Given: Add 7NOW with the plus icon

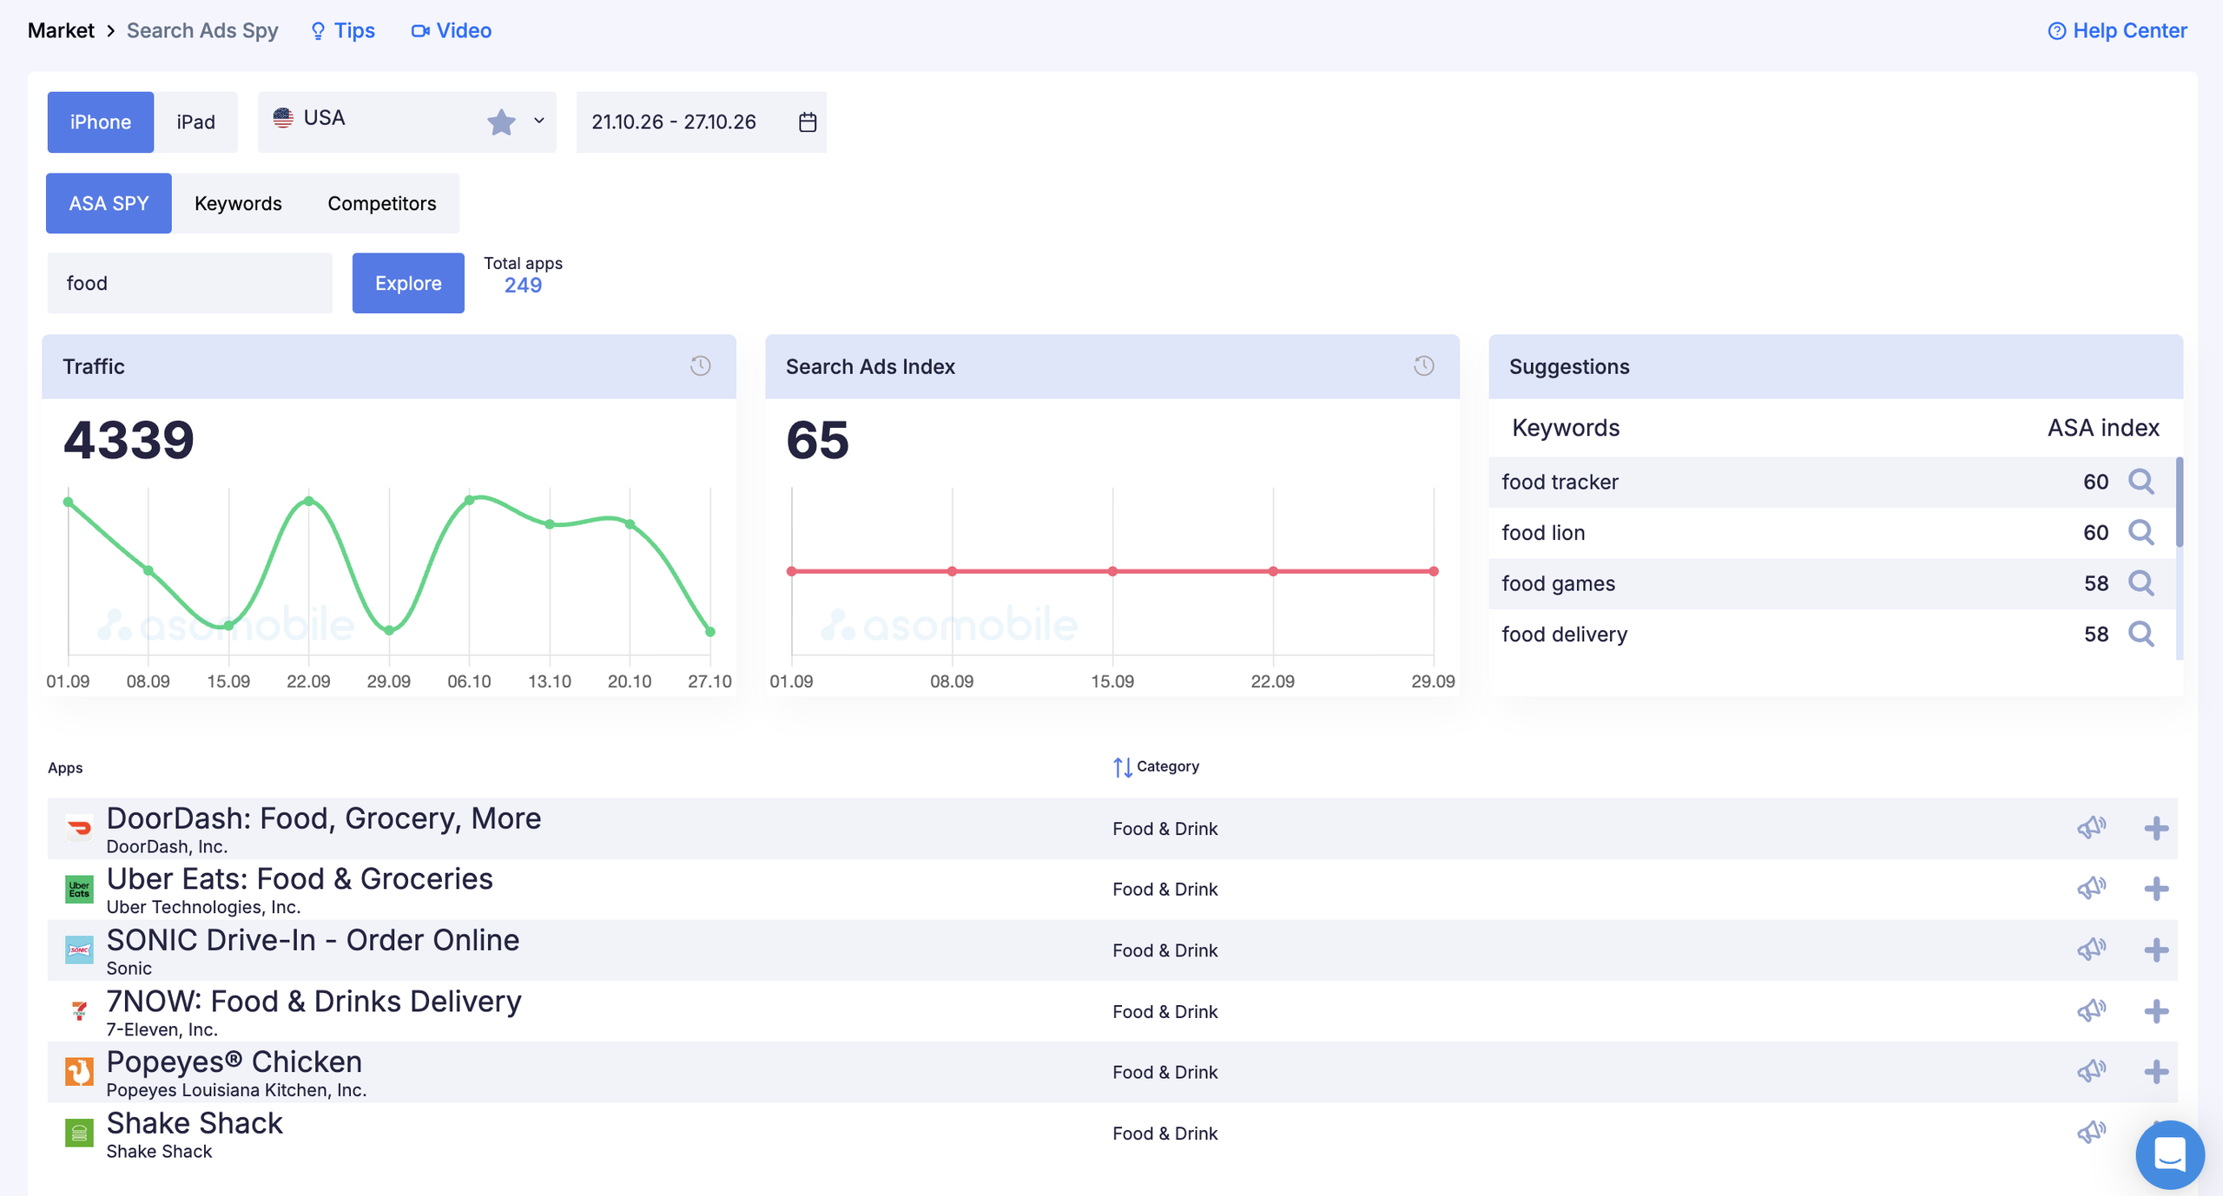Looking at the screenshot, I should tap(2156, 1011).
